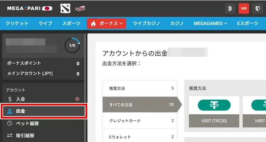The height and width of the screenshot is (142, 266).
Task: Click the red alert badge next to 入金
Action: pyautogui.click(x=77, y=99)
